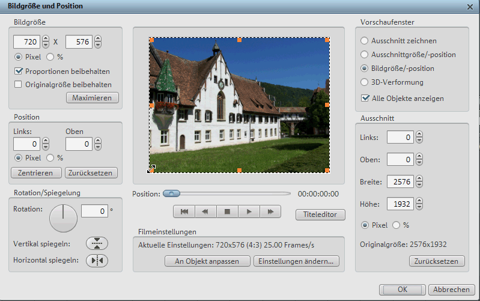Click the building preview image
Viewport: 480px width, 301px height.
239,105
